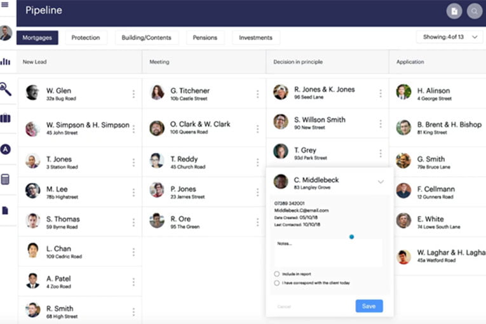Image resolution: width=486 pixels, height=324 pixels.
Task: Click the document icon in left sidebar
Action: (x=6, y=210)
